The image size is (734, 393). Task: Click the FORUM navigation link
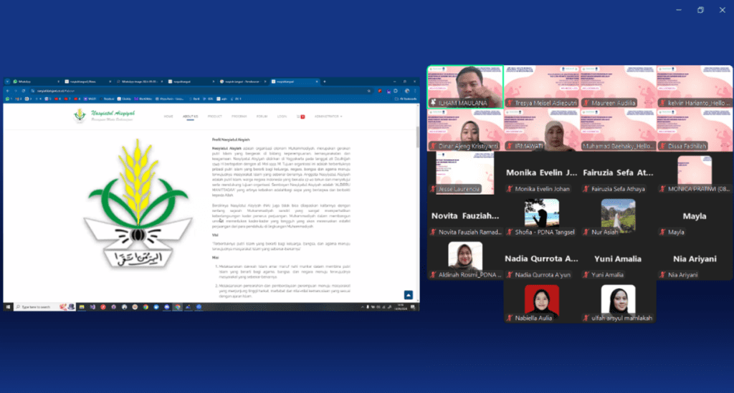(x=262, y=116)
